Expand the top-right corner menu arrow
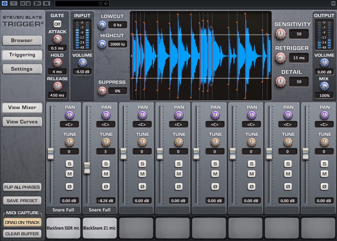Screen dimensions: 337x241 (333, 3)
